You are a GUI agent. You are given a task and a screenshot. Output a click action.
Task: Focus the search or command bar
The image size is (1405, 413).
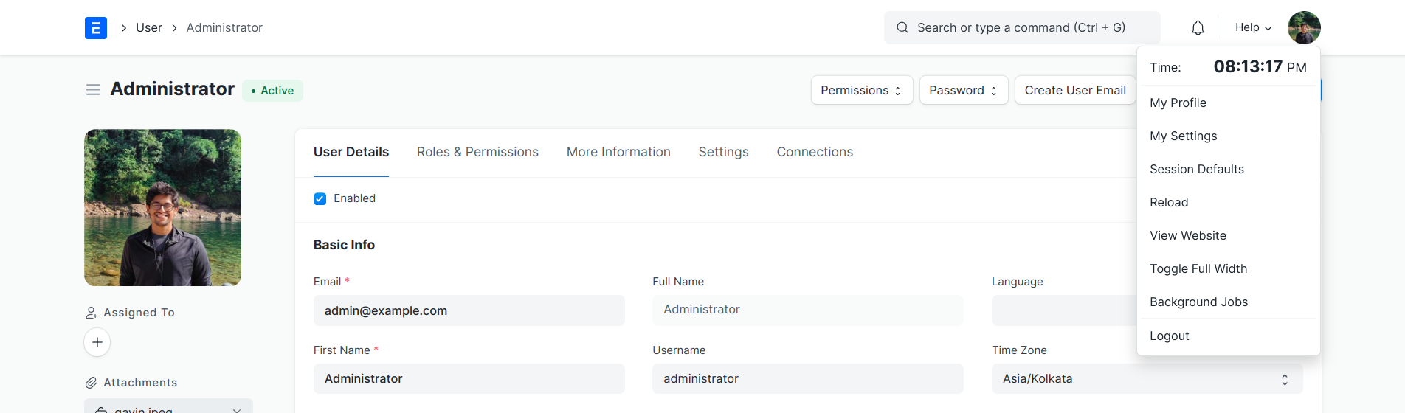(x=1022, y=27)
